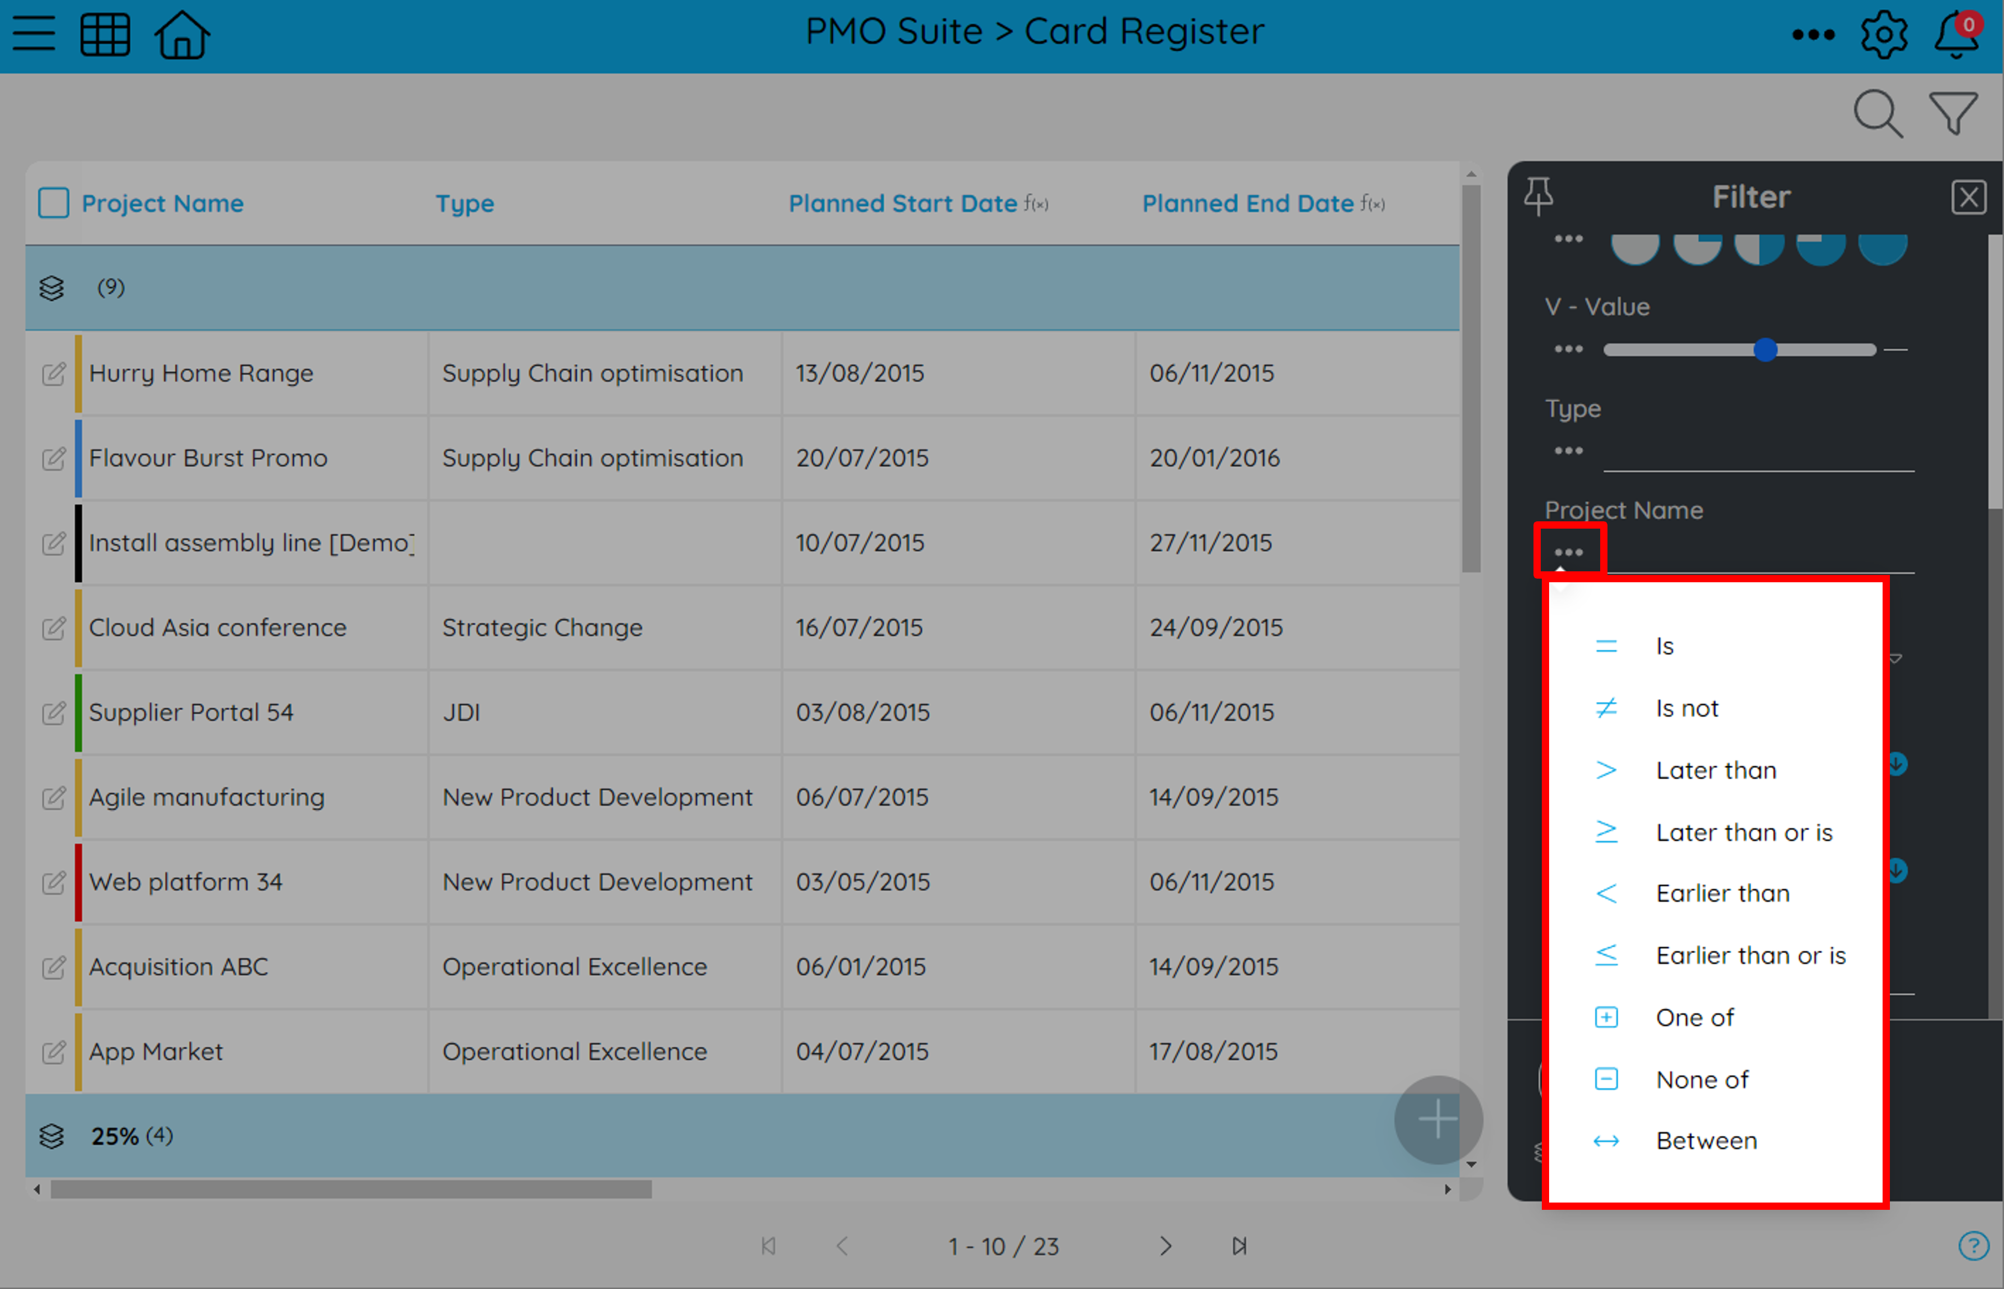Open operator menu for Type filter
The height and width of the screenshot is (1289, 2004).
[x=1568, y=451]
